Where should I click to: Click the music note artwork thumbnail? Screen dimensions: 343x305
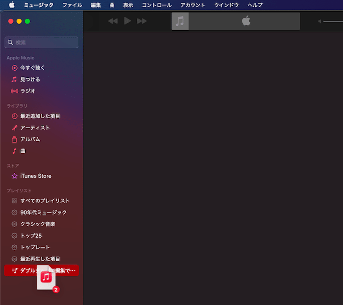[x=180, y=21]
